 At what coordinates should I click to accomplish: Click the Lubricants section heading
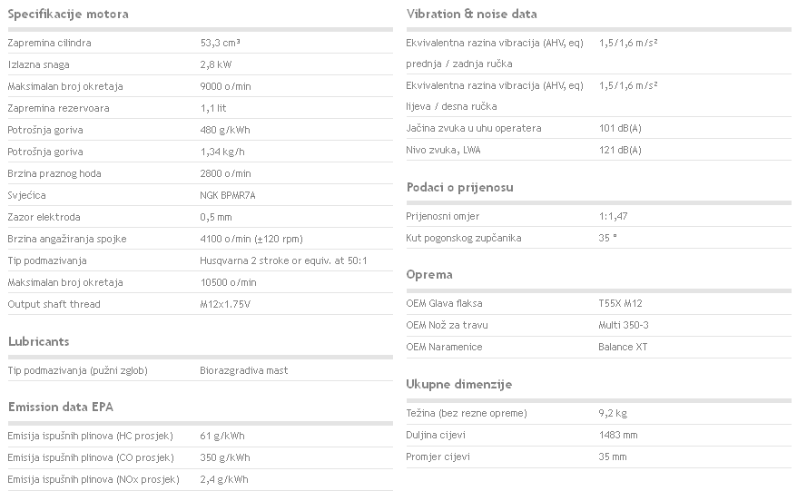(x=39, y=341)
